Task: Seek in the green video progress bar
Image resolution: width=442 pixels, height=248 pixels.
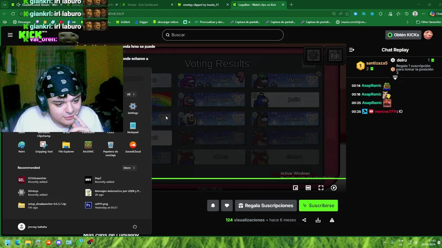Action: tap(249, 178)
